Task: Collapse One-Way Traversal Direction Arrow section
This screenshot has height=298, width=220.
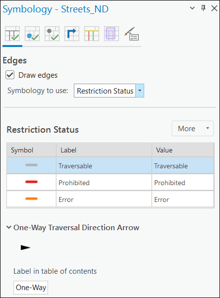Action: pos(9,227)
